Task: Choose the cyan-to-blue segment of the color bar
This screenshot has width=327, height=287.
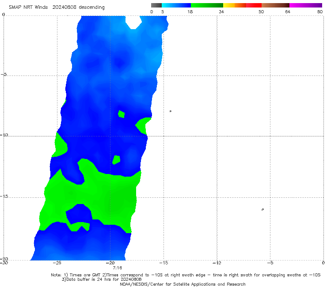Action: click(176, 5)
